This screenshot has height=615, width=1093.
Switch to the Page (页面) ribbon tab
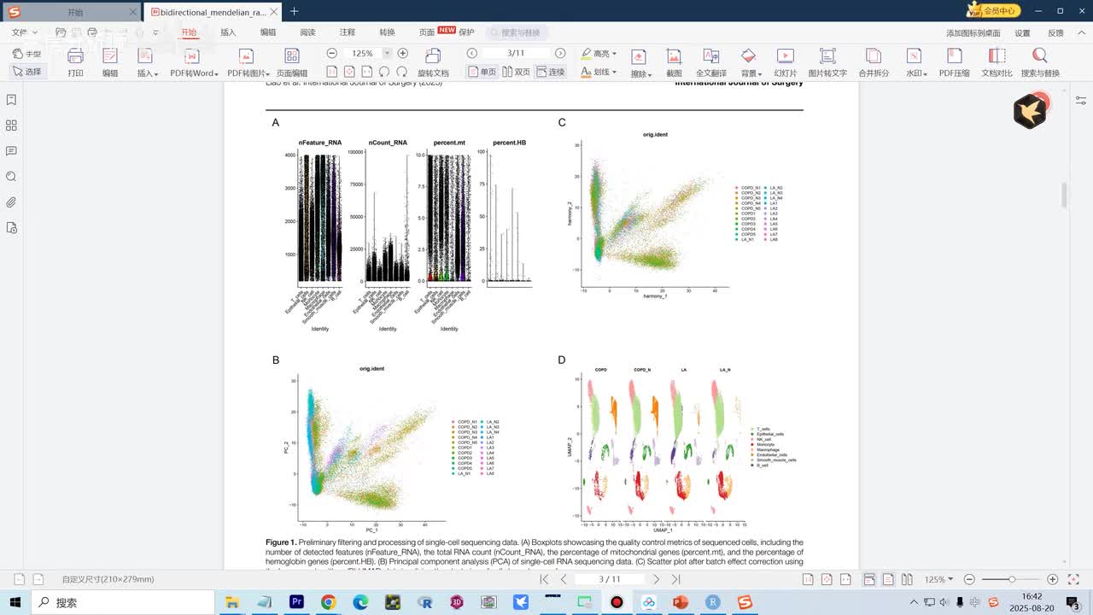(426, 32)
